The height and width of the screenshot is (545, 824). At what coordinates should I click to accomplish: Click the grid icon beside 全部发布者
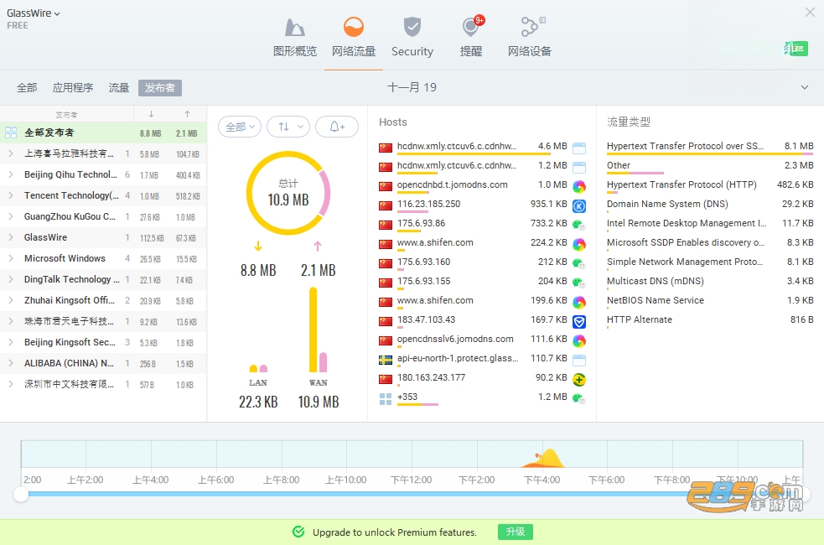click(x=11, y=132)
